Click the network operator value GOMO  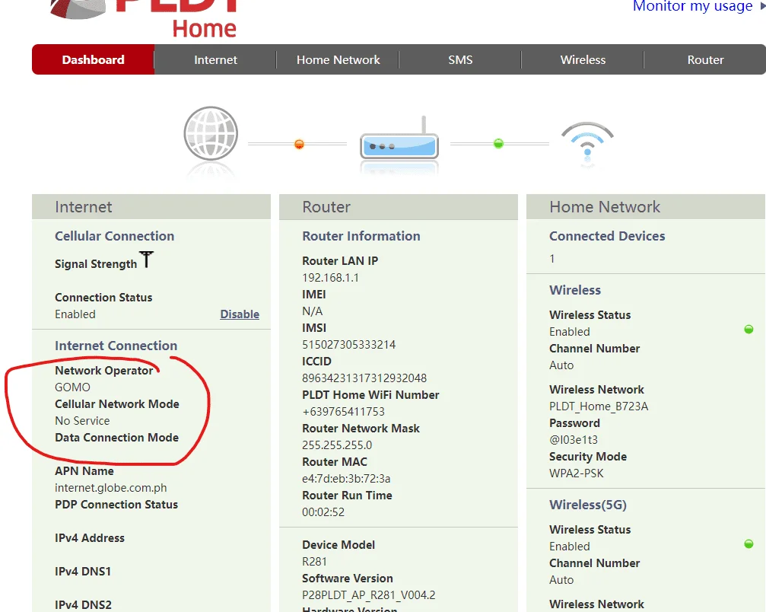[x=73, y=387]
